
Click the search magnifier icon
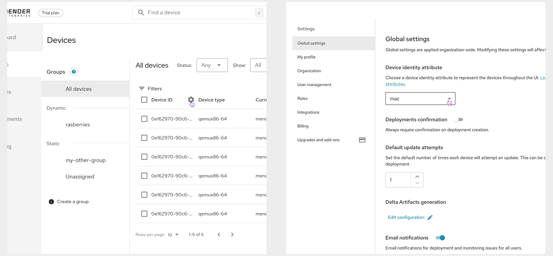141,13
